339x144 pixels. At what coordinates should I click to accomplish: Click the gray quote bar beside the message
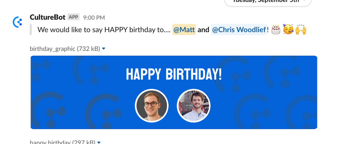tap(31, 29)
